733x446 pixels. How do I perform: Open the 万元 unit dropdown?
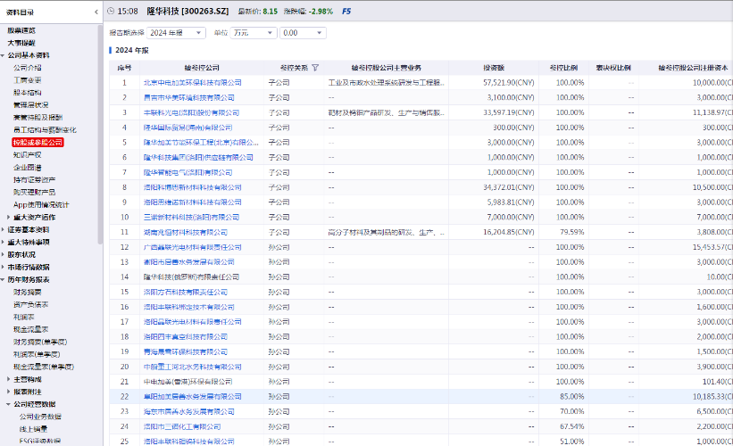254,33
